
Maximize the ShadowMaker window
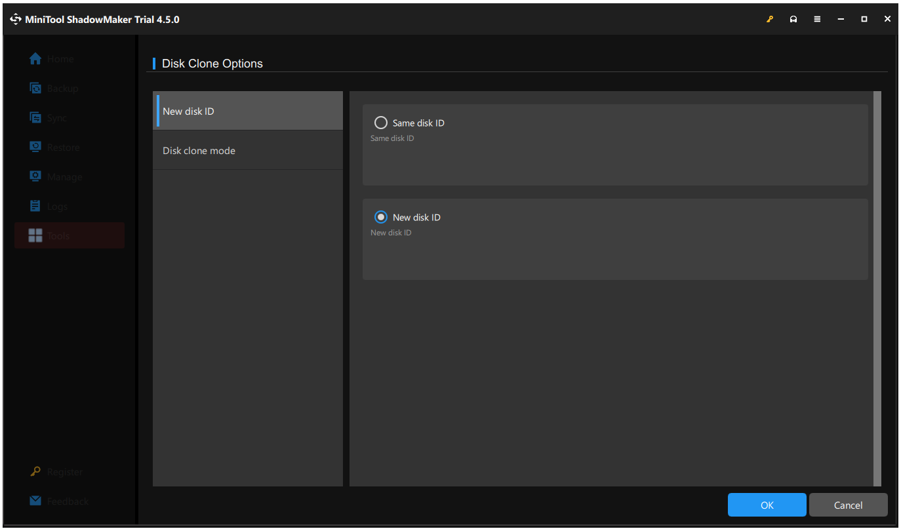coord(864,20)
